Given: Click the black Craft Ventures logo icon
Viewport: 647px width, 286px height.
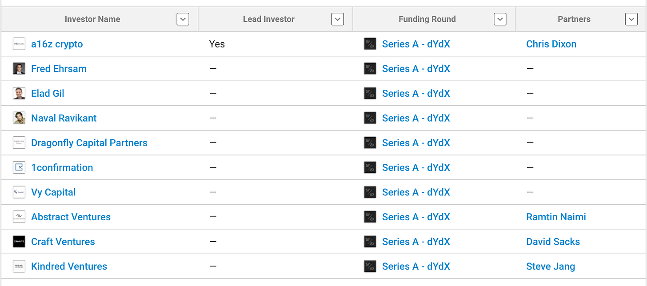Looking at the screenshot, I should pos(19,242).
